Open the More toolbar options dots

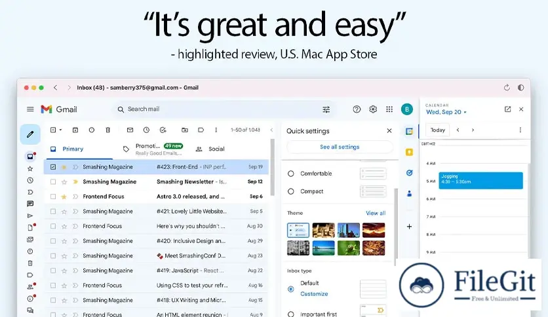tap(216, 130)
